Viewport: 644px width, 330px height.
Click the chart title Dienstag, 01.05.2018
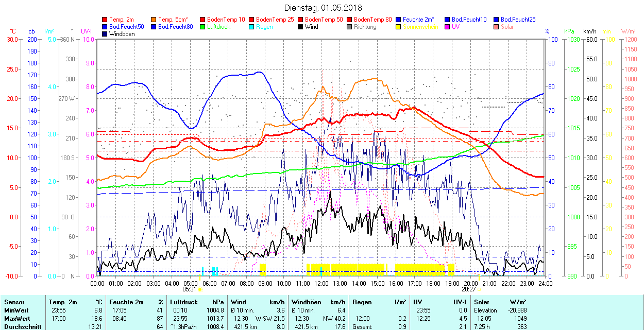coord(323,8)
